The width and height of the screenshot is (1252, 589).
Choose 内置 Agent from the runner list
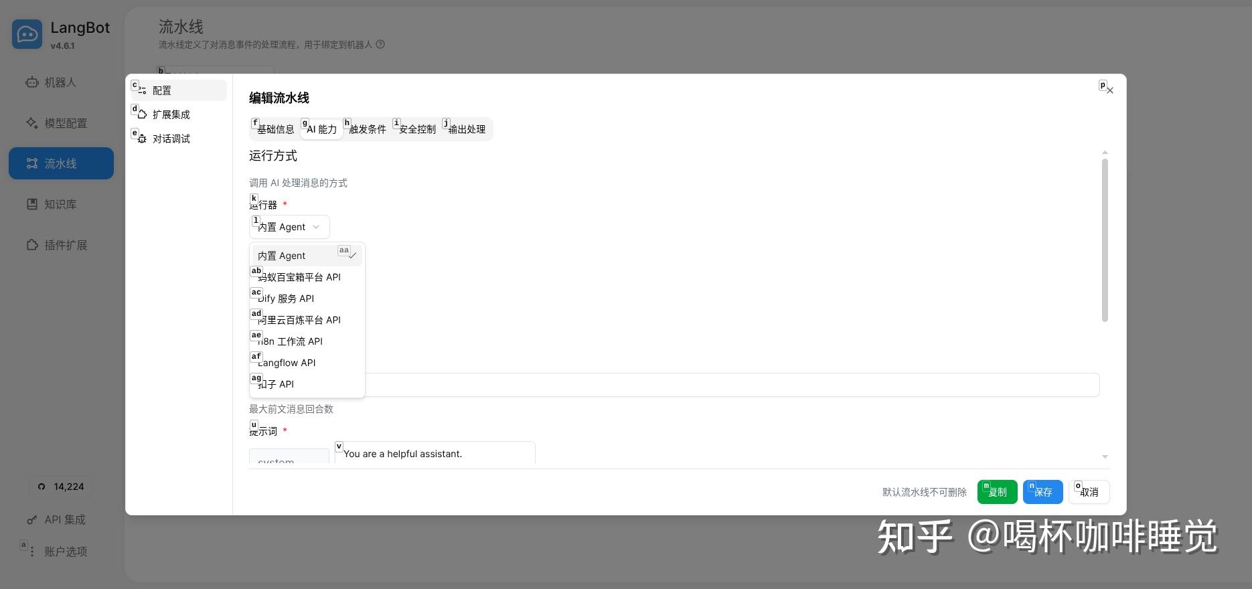tap(307, 256)
